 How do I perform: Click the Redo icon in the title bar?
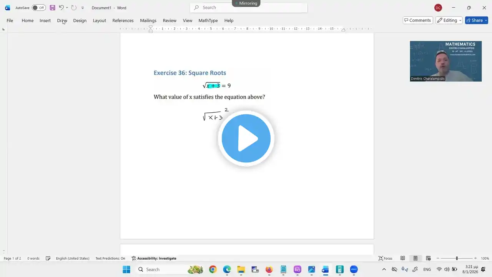pos(74,8)
